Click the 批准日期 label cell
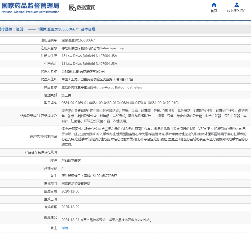The width and height of the screenshot is (251, 234). click(50, 192)
